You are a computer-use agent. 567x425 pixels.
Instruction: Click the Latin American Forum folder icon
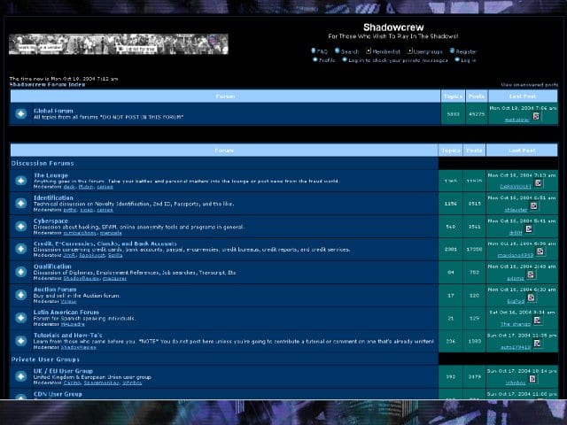click(21, 318)
